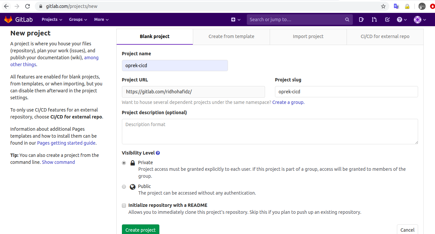Click the New project heading
The image size is (435, 234).
tap(30, 33)
